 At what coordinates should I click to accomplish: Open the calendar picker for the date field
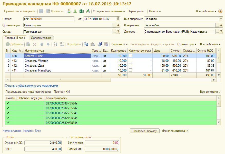118,19
